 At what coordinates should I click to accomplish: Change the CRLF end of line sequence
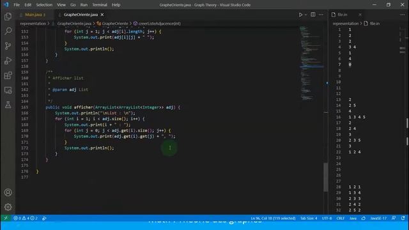click(x=341, y=218)
